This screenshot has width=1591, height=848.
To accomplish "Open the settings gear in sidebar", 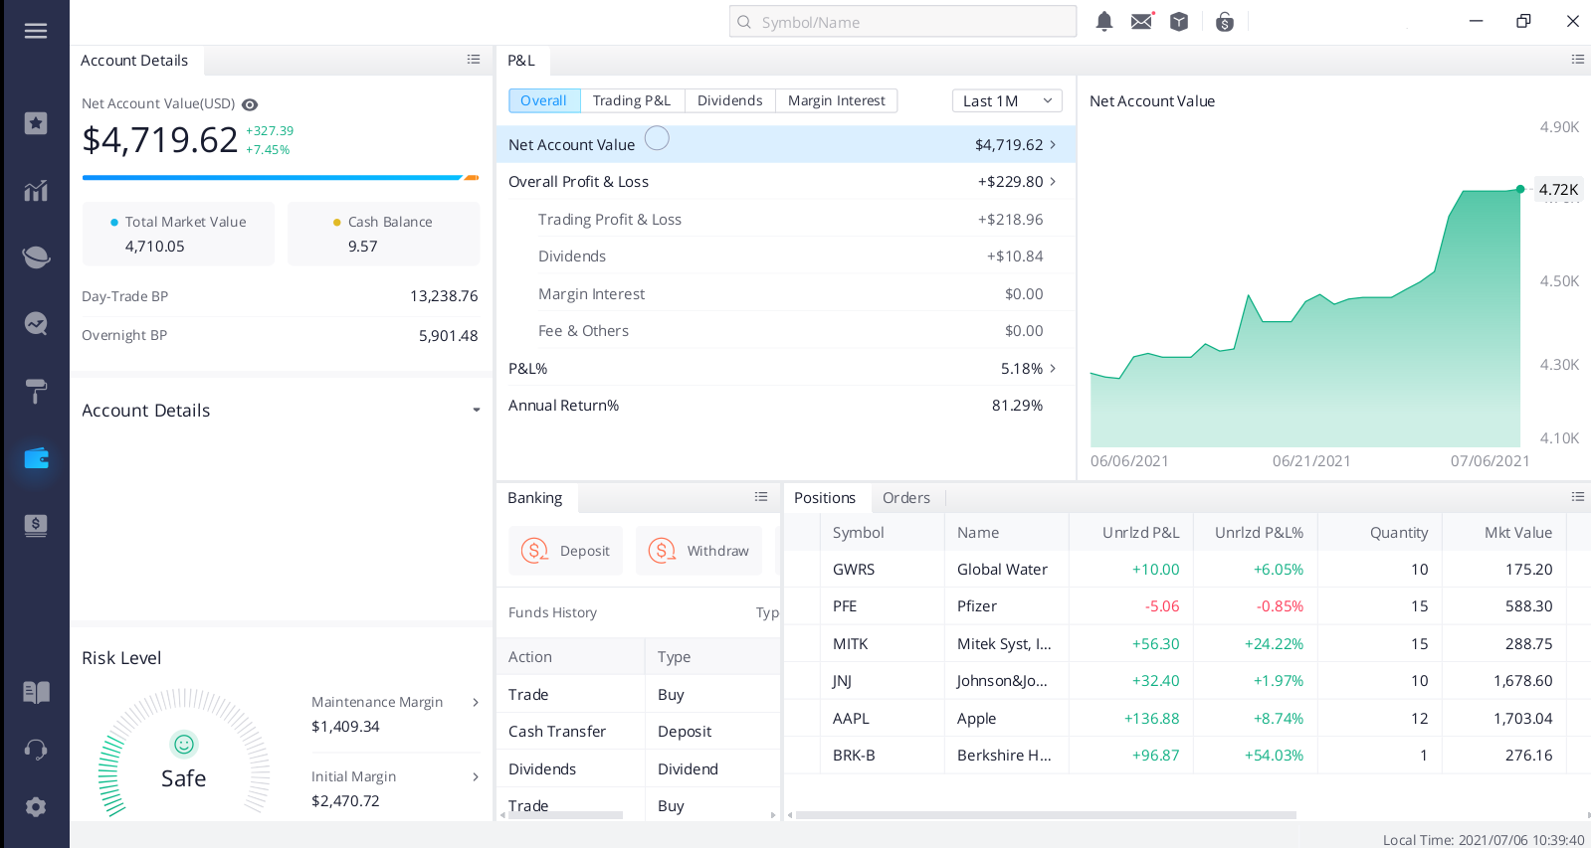I will pos(36,806).
